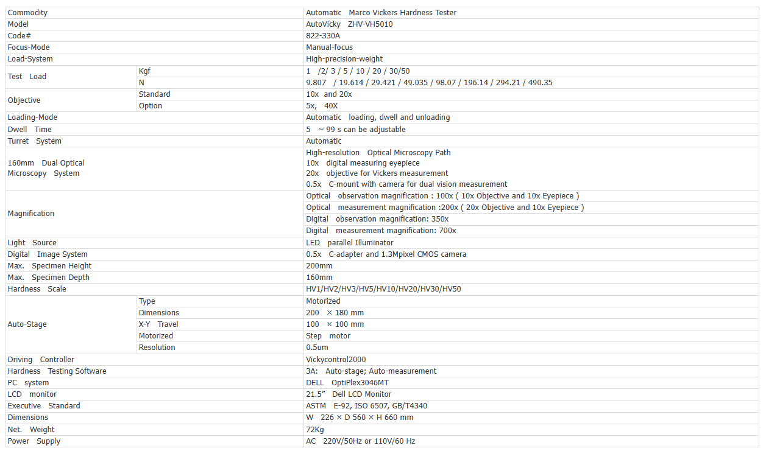Image resolution: width=766 pixels, height=451 pixels.
Task: Select the stage resolution value '0.5um'
Action: (317, 348)
